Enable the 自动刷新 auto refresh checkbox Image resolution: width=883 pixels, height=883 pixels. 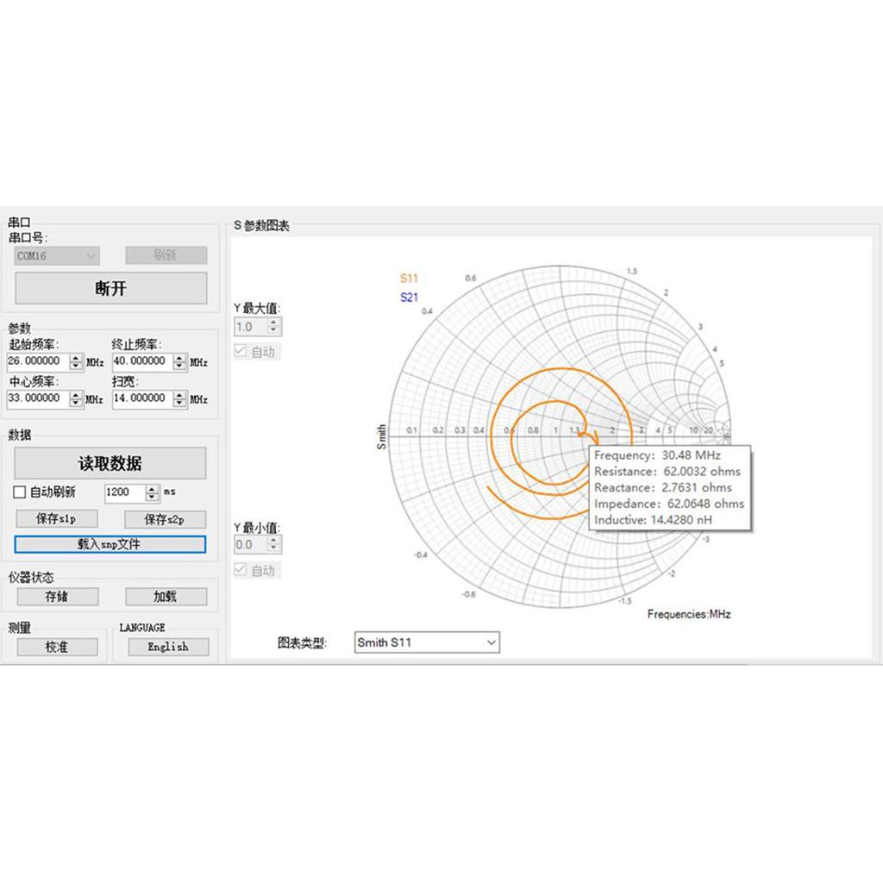pos(20,492)
